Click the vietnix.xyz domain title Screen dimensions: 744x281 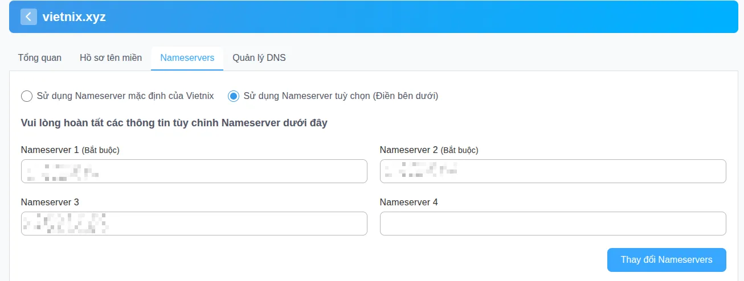(74, 17)
